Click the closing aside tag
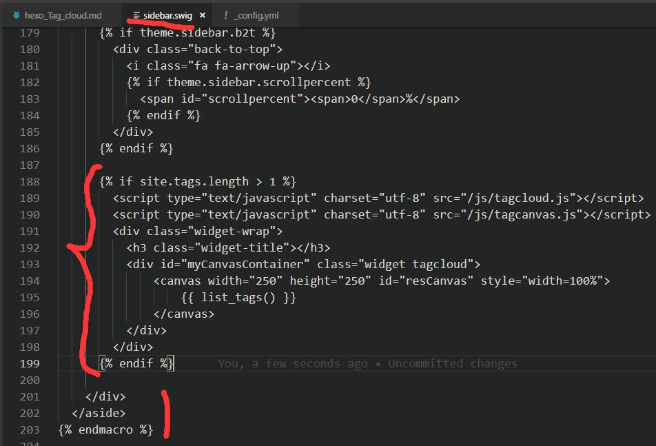Screen dimensions: 656x446 (x=99, y=414)
